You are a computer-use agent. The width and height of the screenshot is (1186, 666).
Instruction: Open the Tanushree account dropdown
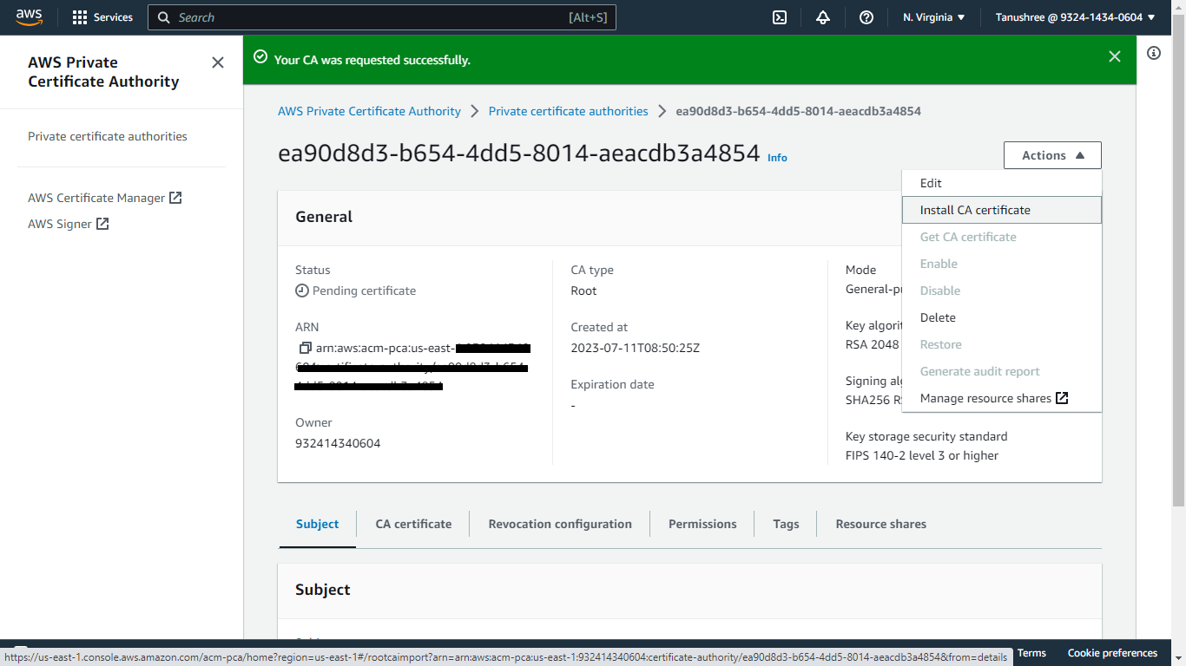[x=1076, y=17]
